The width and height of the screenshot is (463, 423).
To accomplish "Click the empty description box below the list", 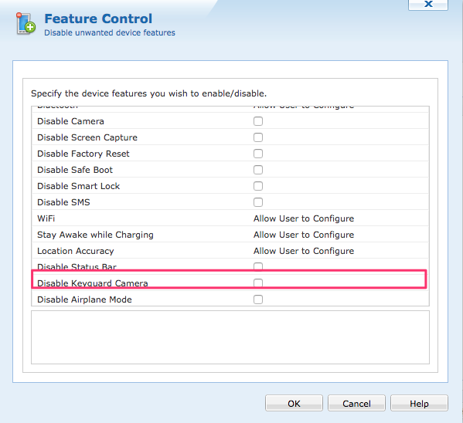I will tap(230, 337).
